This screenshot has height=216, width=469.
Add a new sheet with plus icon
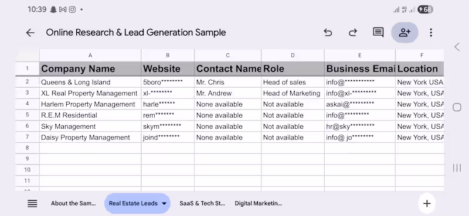[427, 204]
